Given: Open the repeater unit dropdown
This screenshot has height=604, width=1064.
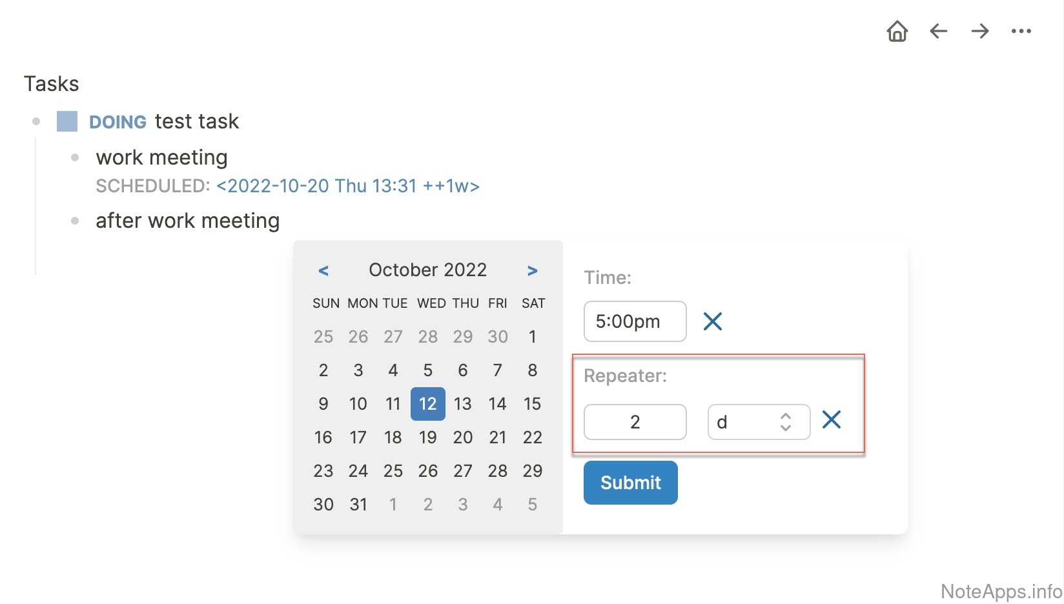Looking at the screenshot, I should pyautogui.click(x=759, y=422).
